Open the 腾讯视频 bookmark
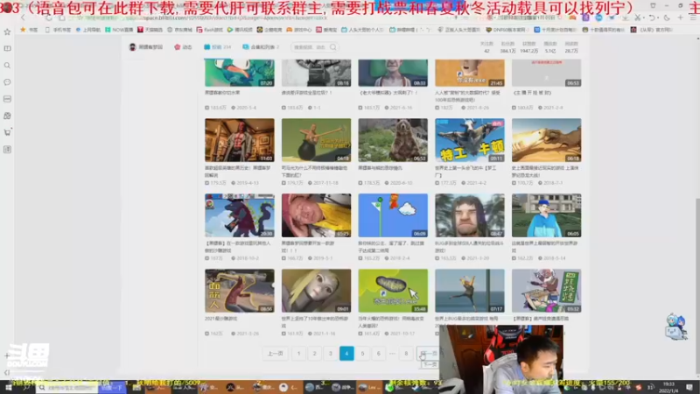 [x=240, y=30]
